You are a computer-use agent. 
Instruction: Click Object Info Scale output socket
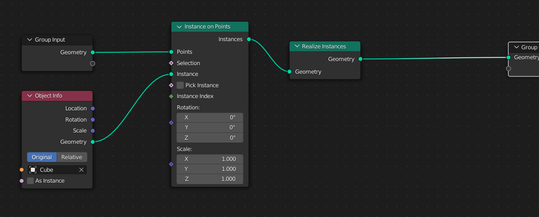point(92,131)
